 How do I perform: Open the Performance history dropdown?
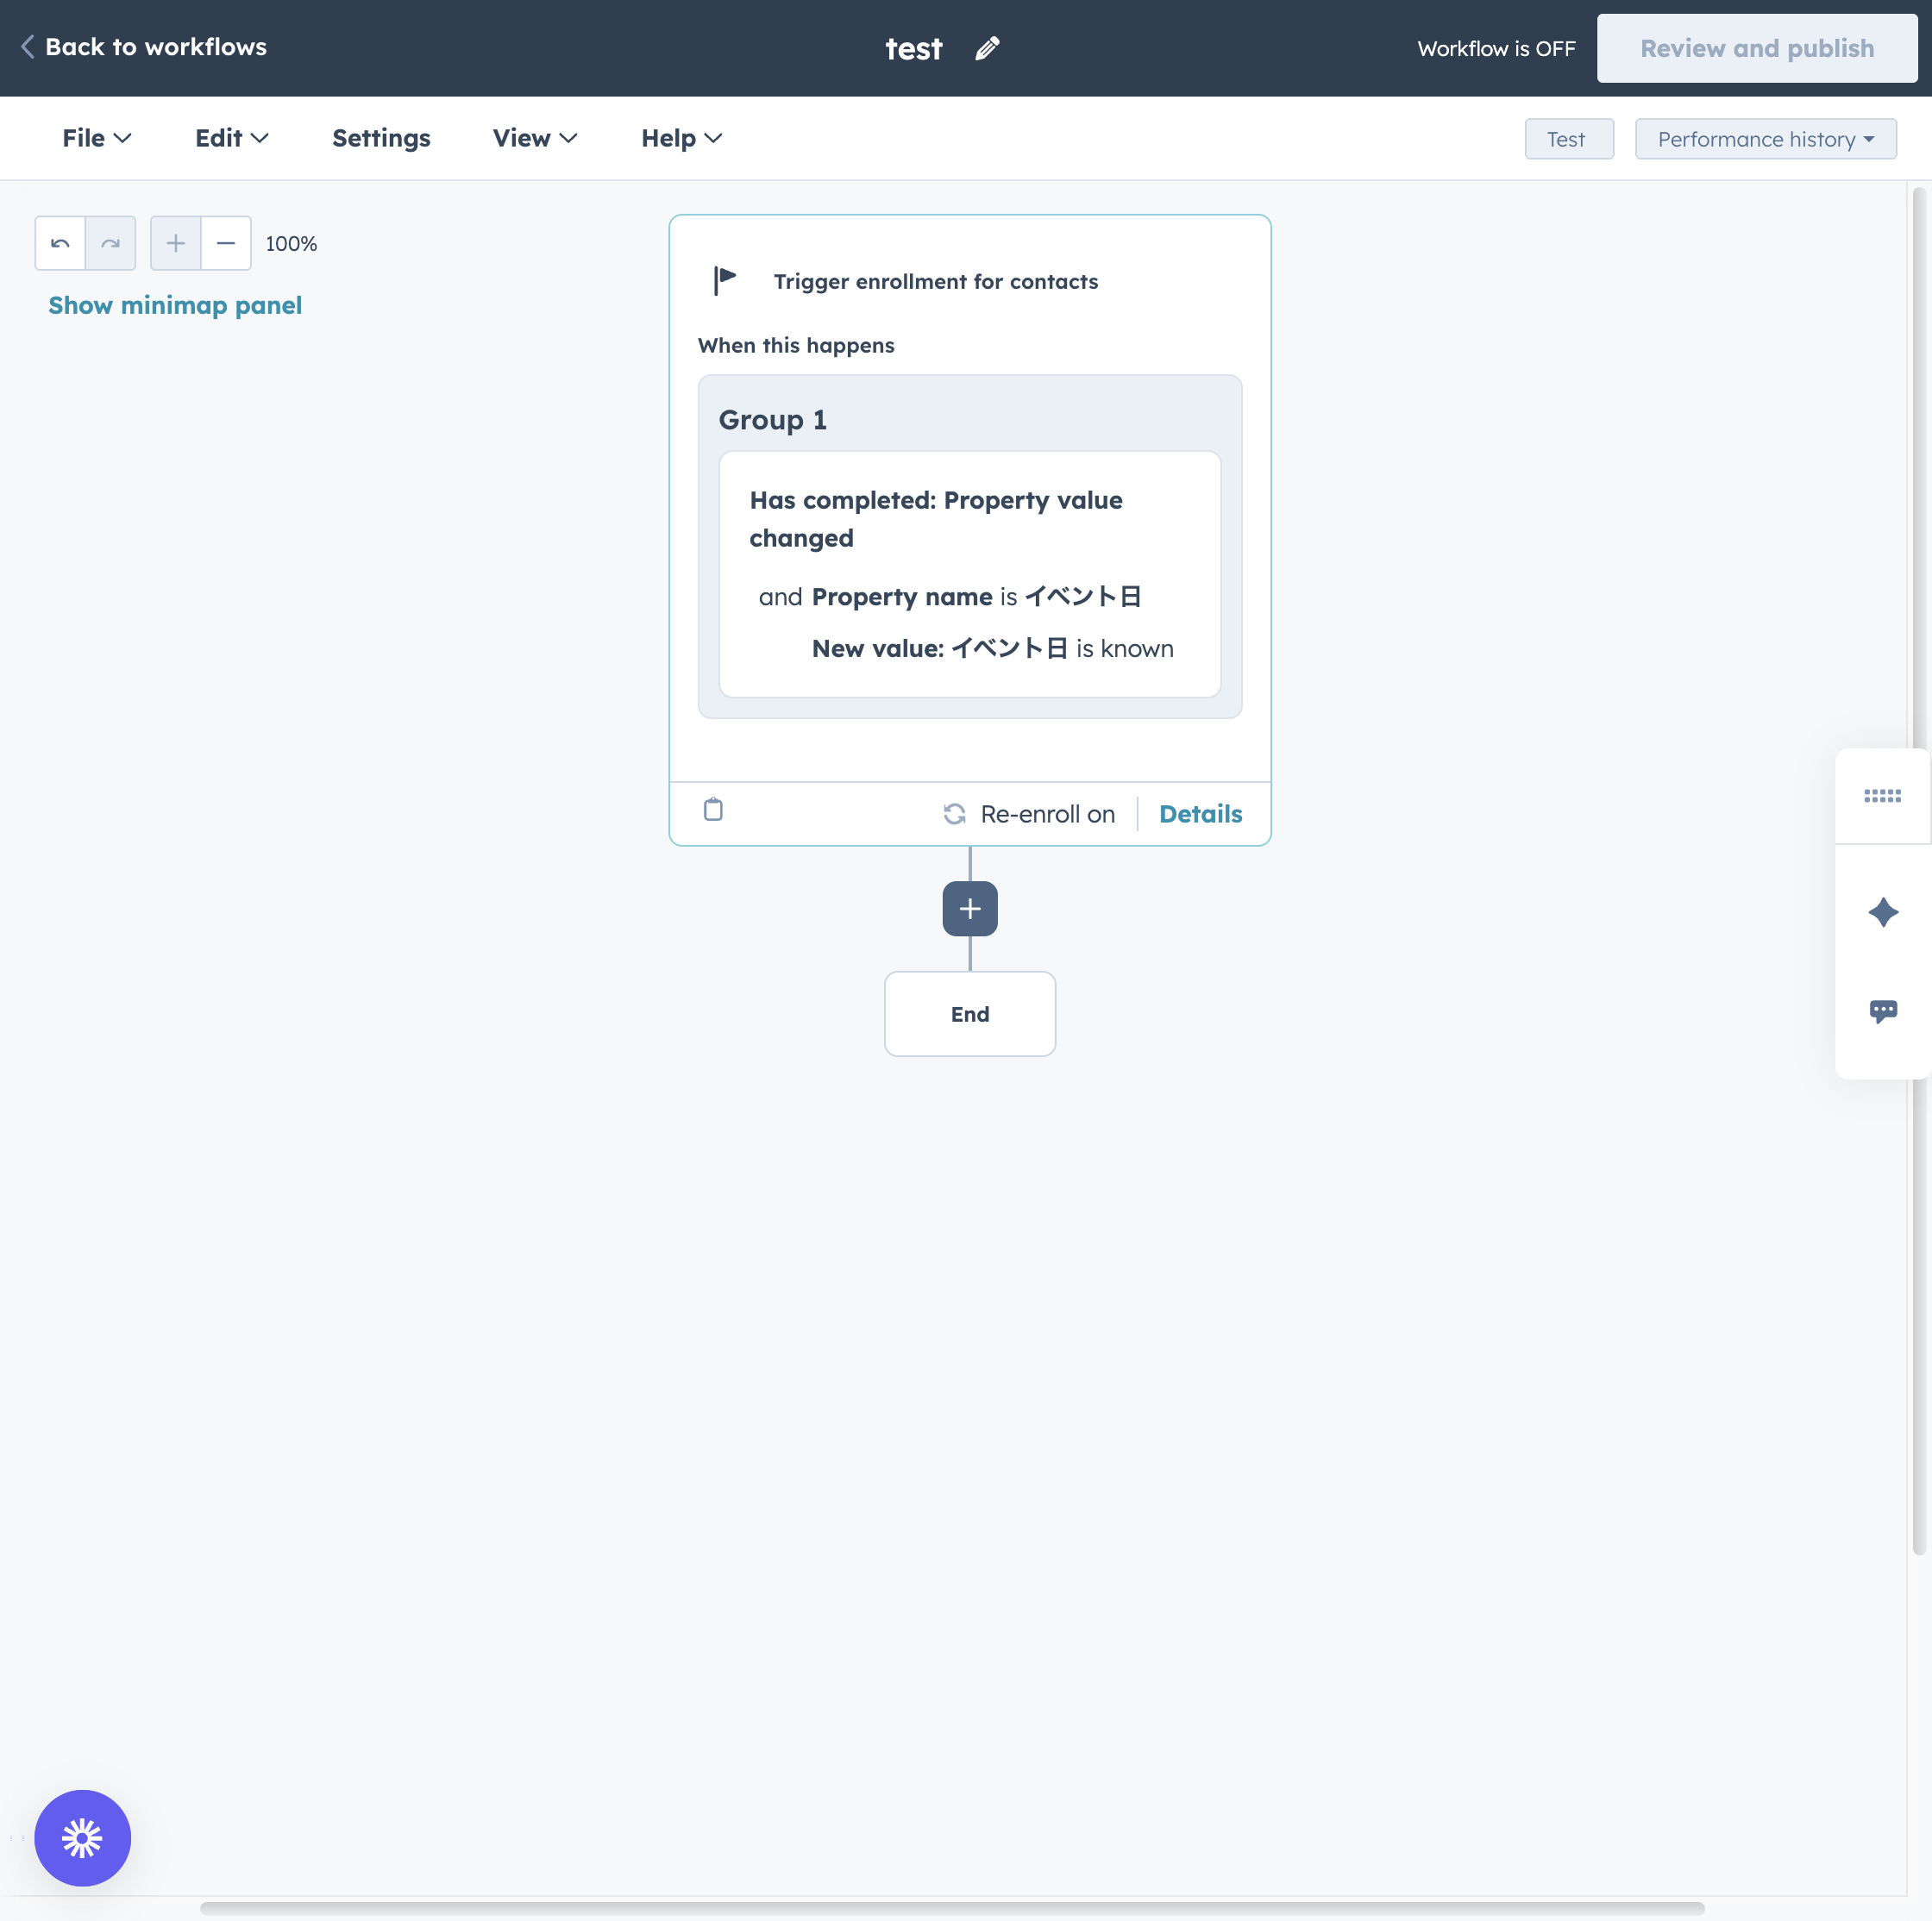(1765, 139)
